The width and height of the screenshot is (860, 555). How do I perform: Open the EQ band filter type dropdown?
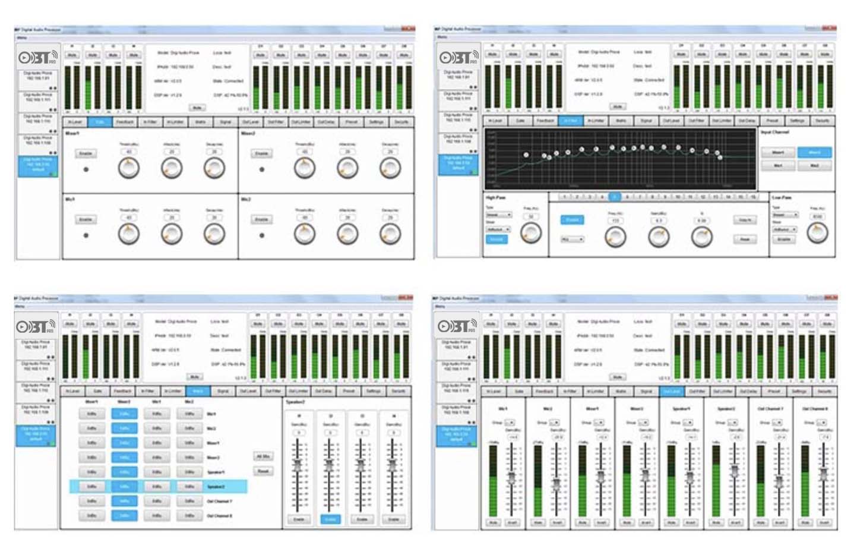573,239
